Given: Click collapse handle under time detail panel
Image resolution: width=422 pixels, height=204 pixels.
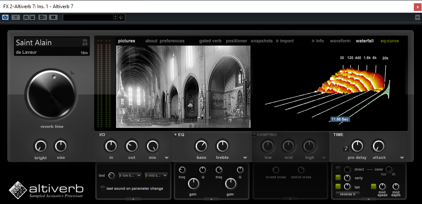Looking at the screenshot, I should [x=368, y=199].
